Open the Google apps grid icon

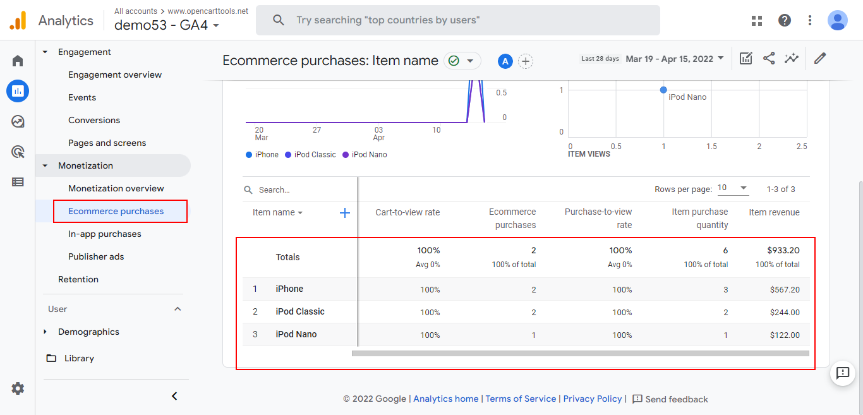(x=757, y=20)
